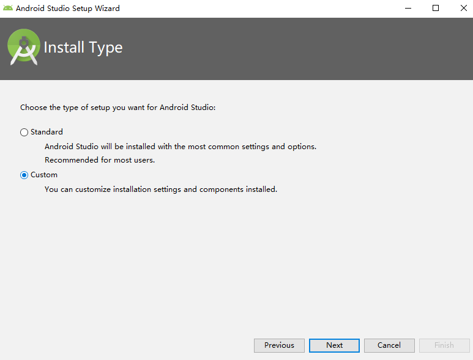This screenshot has height=360, width=473.
Task: Go back with the Previous button
Action: tap(279, 345)
